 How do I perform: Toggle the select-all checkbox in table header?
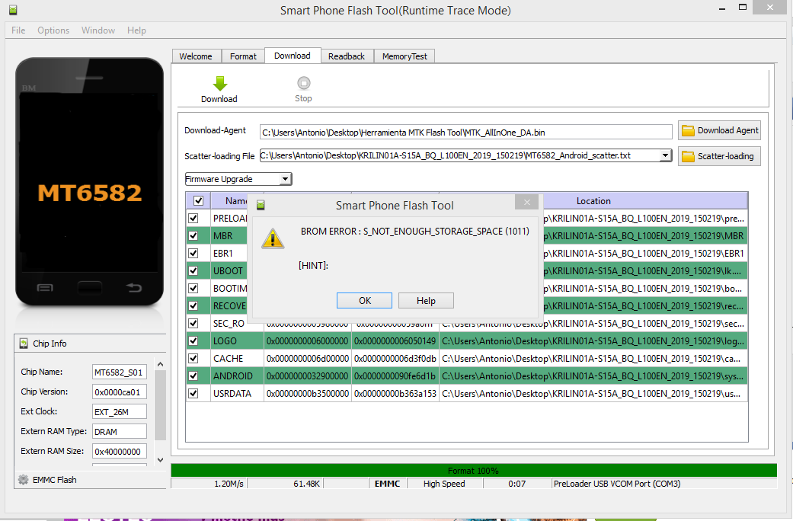198,201
